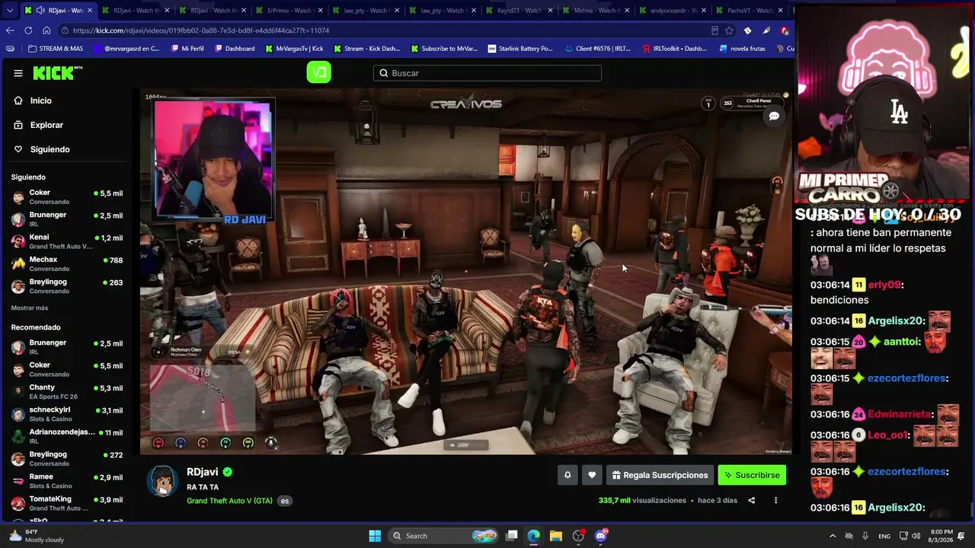Click the es language tag
975x548 pixels.
tap(285, 501)
